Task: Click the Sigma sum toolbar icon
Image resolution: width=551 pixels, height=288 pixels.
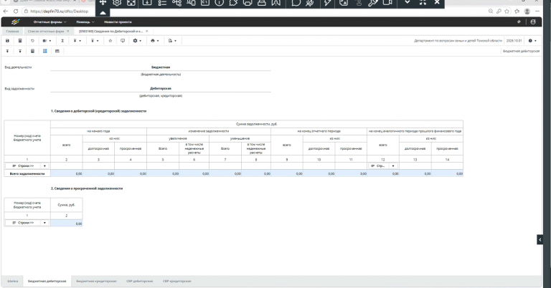Action: tap(62, 41)
